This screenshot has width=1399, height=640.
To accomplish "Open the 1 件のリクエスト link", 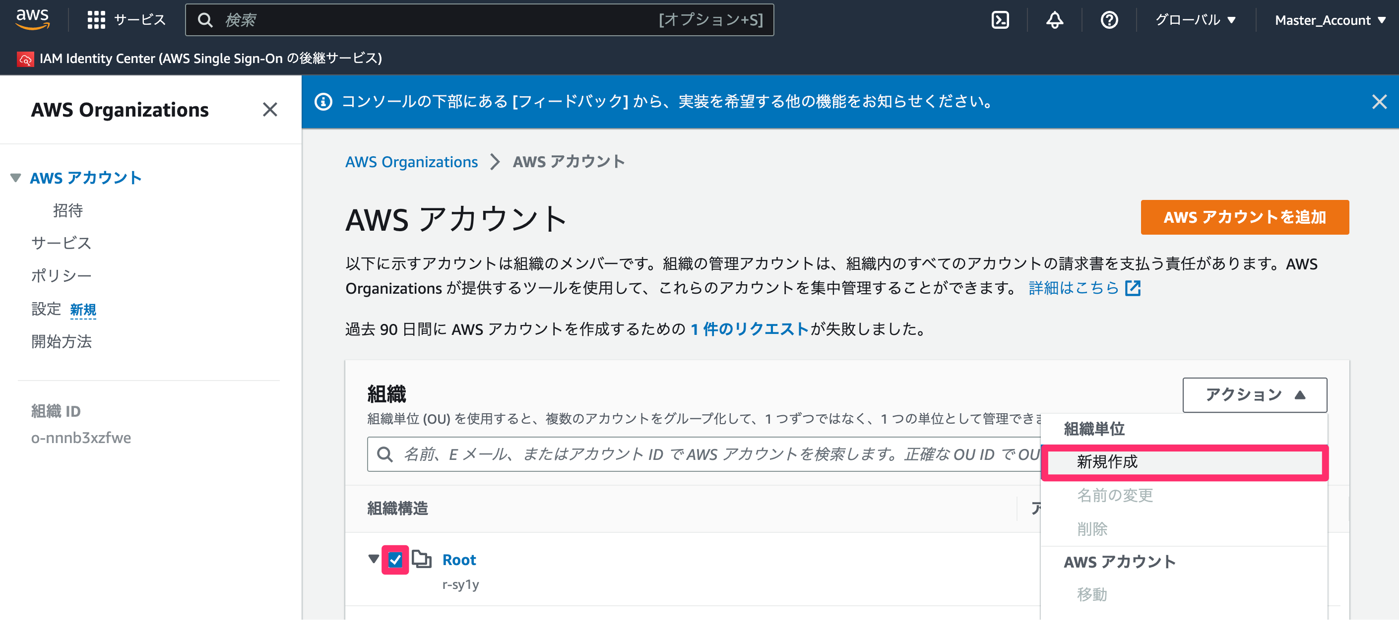I will click(x=750, y=329).
